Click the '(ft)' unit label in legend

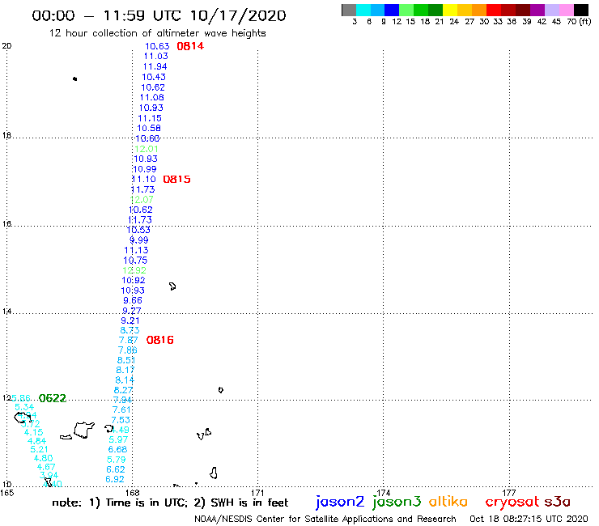point(585,22)
